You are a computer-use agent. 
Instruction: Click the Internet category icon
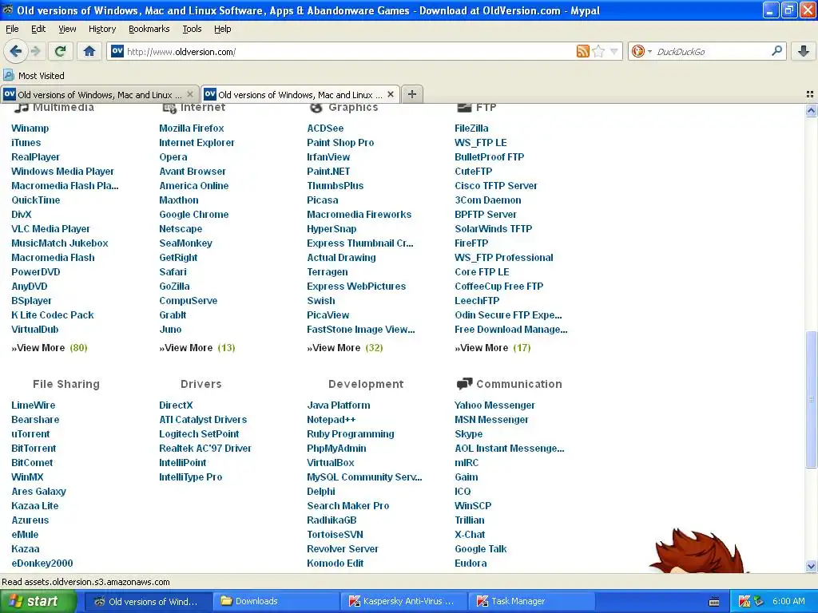coord(169,108)
